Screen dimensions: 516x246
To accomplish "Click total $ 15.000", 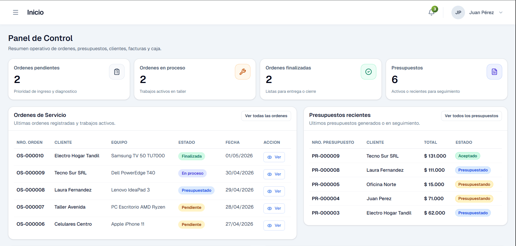I will click(434, 184).
